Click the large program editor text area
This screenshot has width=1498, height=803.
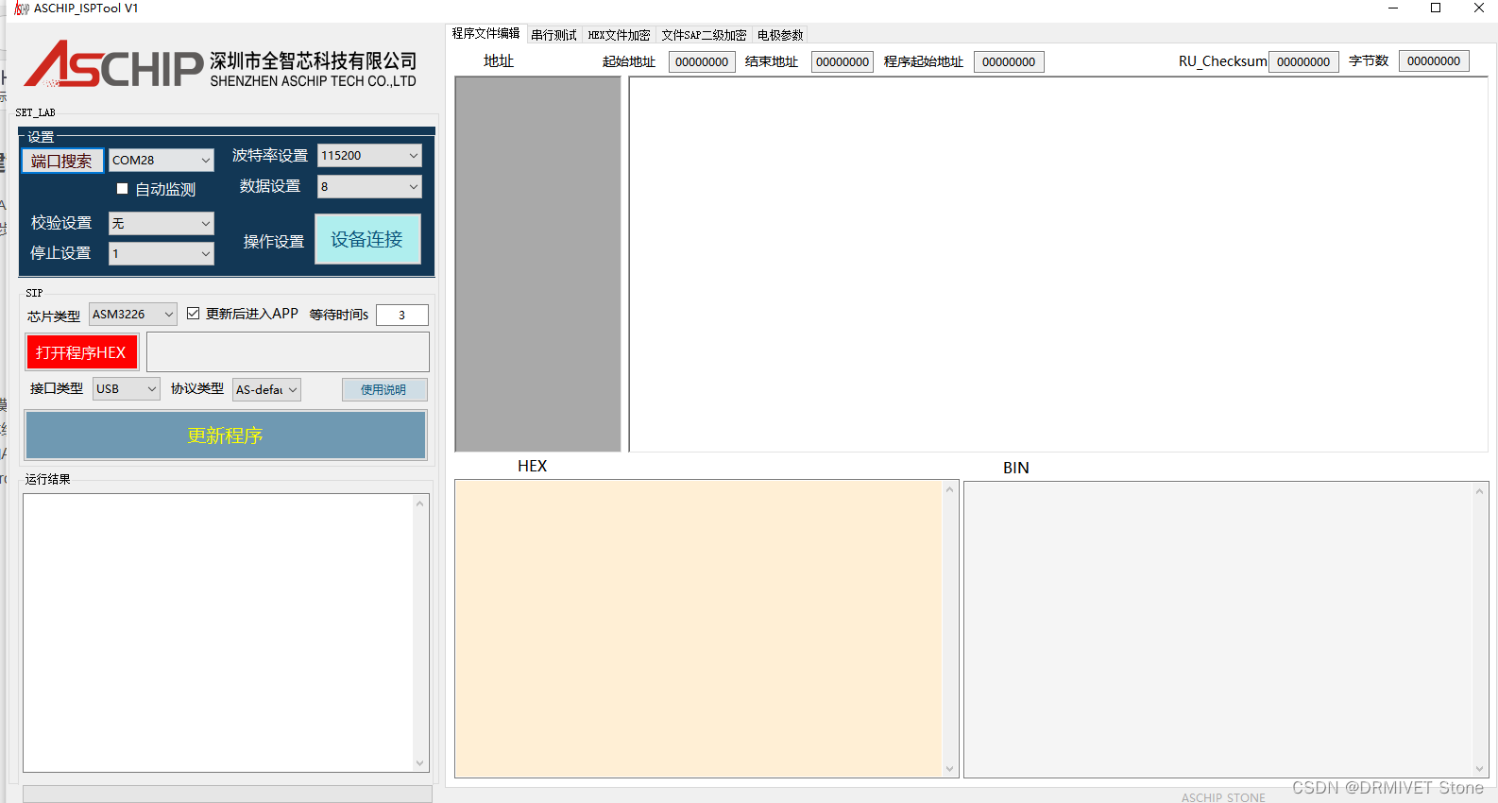[x=1059, y=265]
